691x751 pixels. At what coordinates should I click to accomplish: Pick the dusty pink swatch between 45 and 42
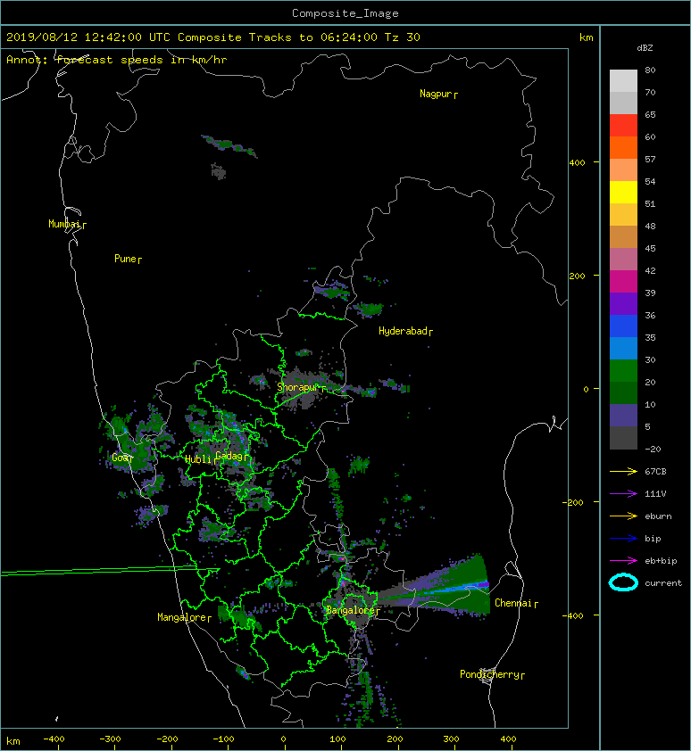pos(623,260)
